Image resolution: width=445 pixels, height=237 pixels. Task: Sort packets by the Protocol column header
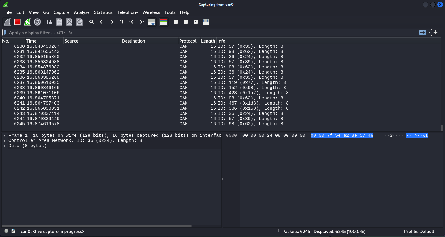[188, 41]
